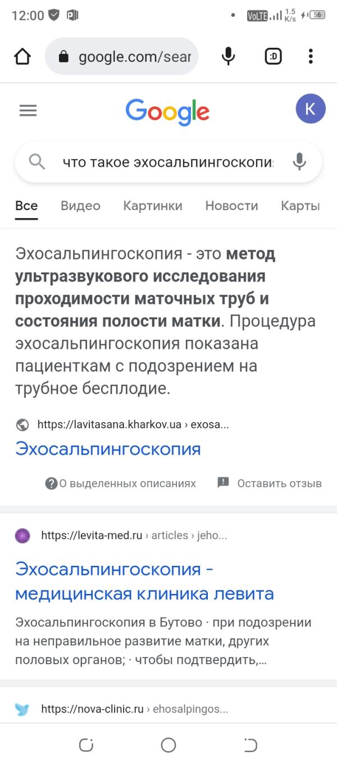Switch to the Картинки tab
The width and height of the screenshot is (337, 767).
pyautogui.click(x=153, y=206)
